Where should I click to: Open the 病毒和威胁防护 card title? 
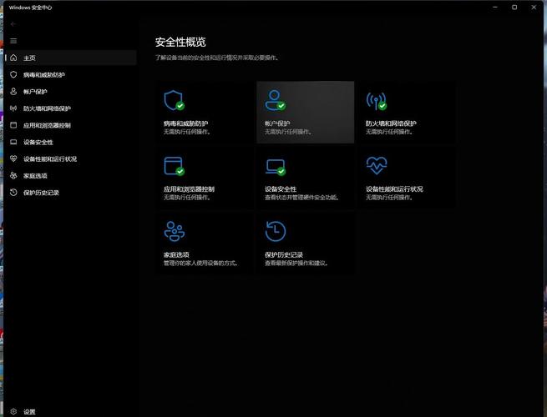click(x=185, y=123)
